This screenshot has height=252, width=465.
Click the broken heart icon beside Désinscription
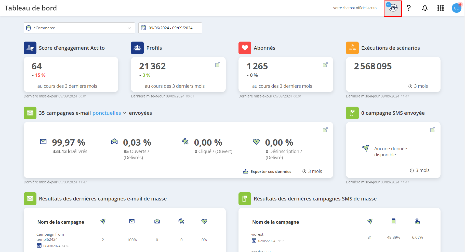[256, 142]
